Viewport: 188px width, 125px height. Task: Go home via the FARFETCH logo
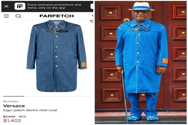57,16
